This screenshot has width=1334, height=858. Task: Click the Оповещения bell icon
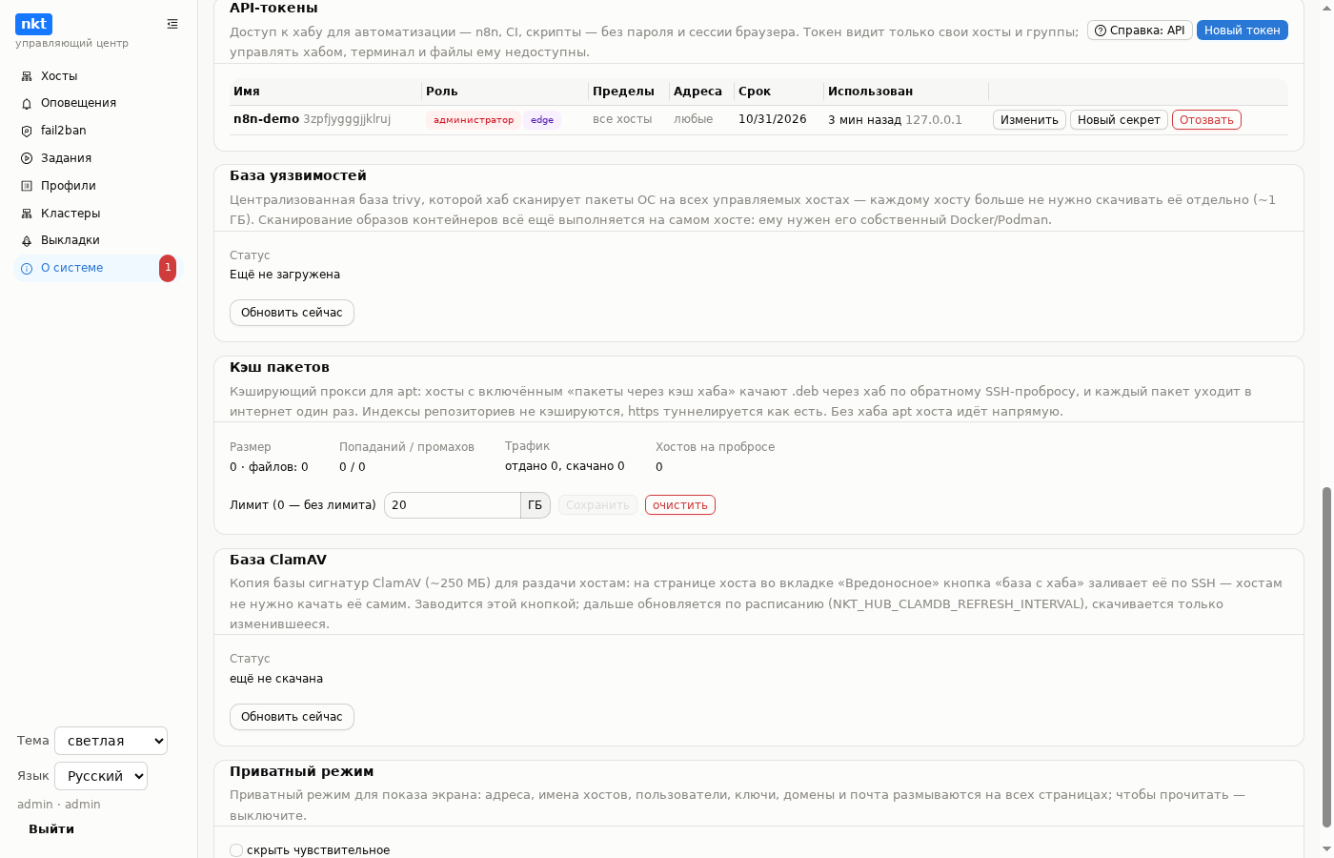coord(27,103)
